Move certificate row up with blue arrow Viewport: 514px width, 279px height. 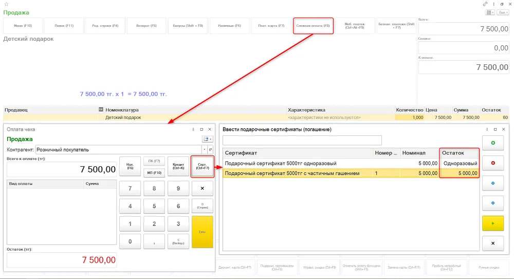click(493, 183)
